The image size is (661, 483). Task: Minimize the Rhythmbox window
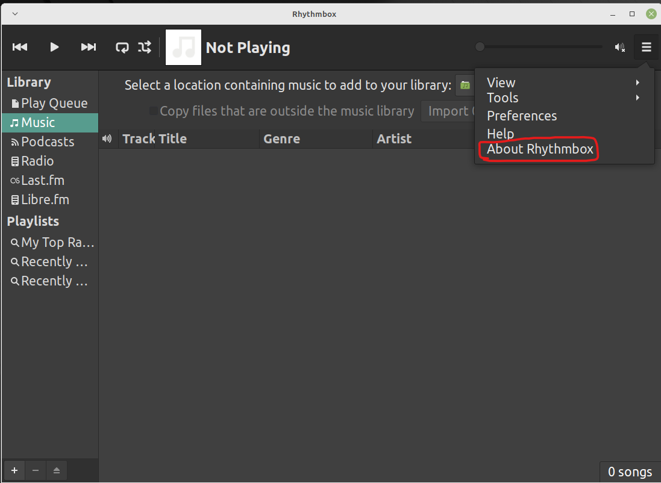[613, 14]
